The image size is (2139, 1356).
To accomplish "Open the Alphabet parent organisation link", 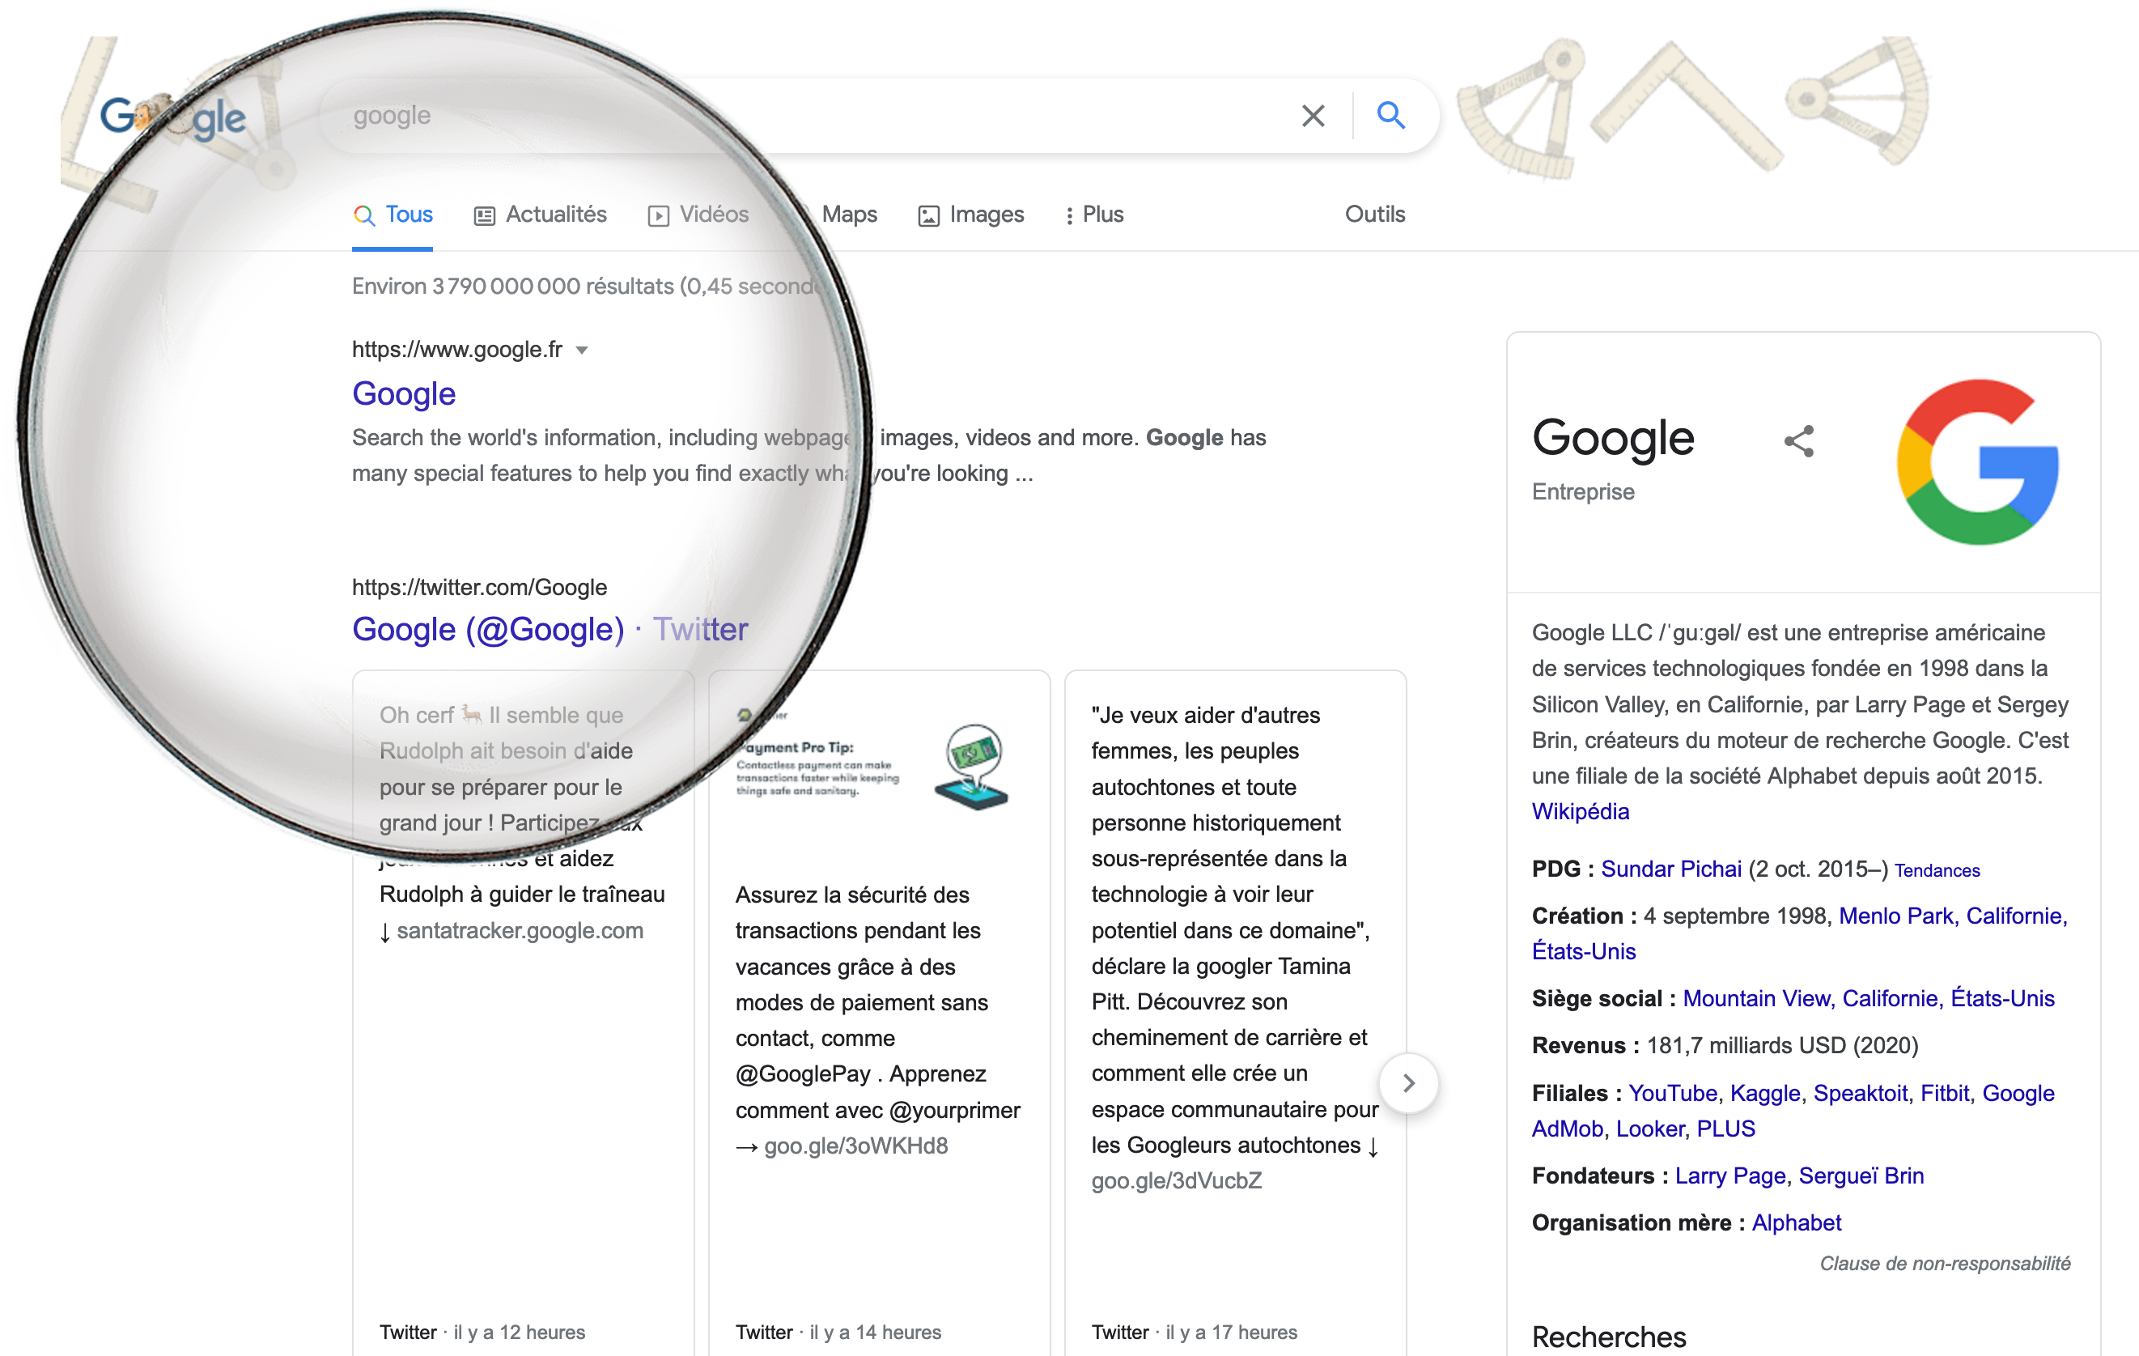I will pyautogui.click(x=1796, y=1222).
